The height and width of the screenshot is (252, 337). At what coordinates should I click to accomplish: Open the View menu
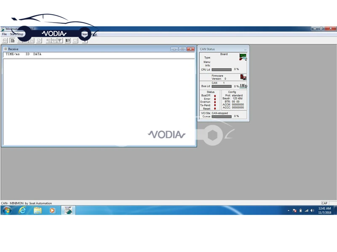pyautogui.click(x=94, y=34)
